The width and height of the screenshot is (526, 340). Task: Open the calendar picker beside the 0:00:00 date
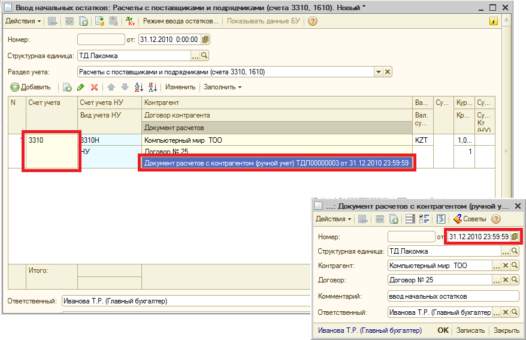[205, 40]
